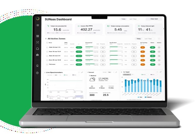Open the user profile sidebar icon
The height and width of the screenshot is (134, 195).
coord(38,66)
